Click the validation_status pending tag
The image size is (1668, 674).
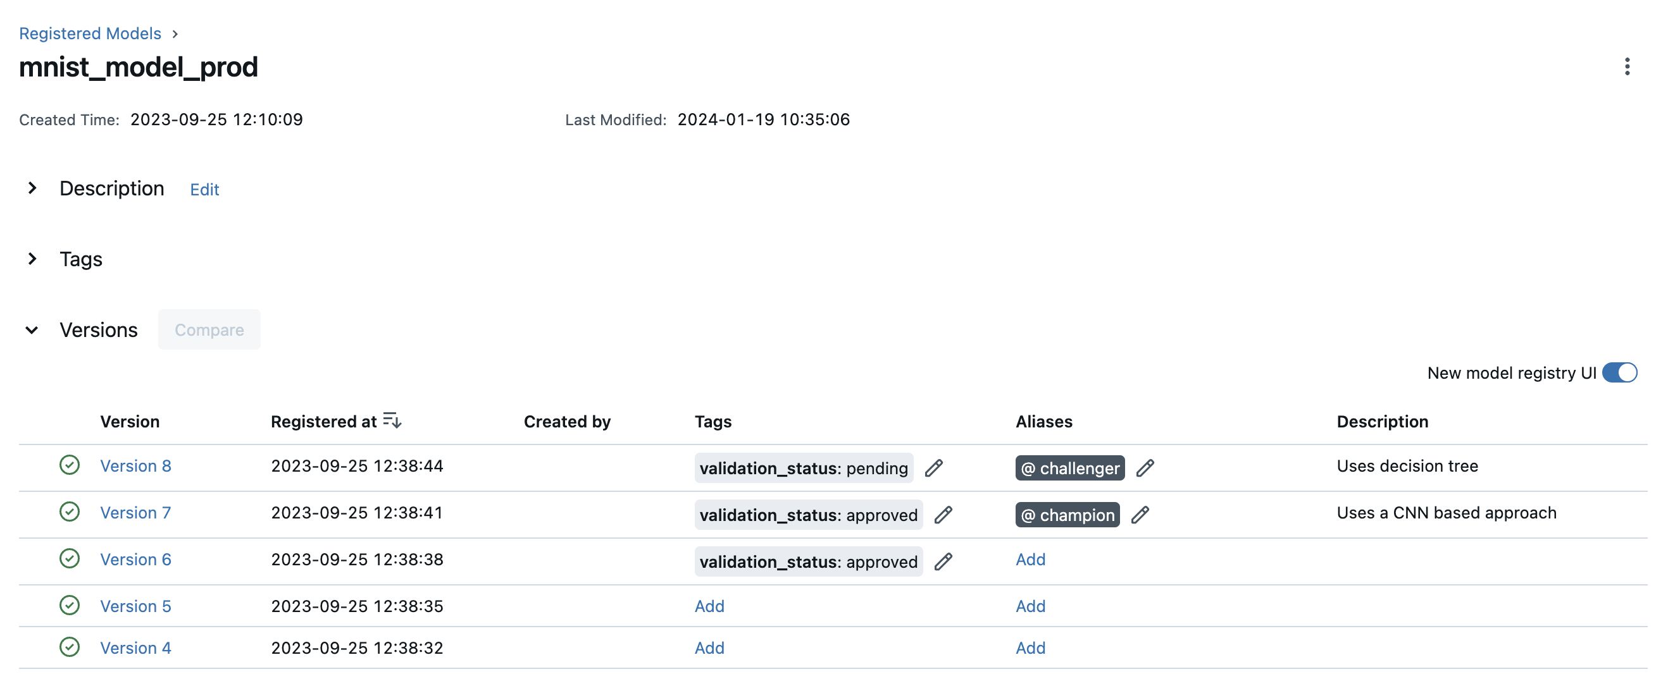(803, 468)
